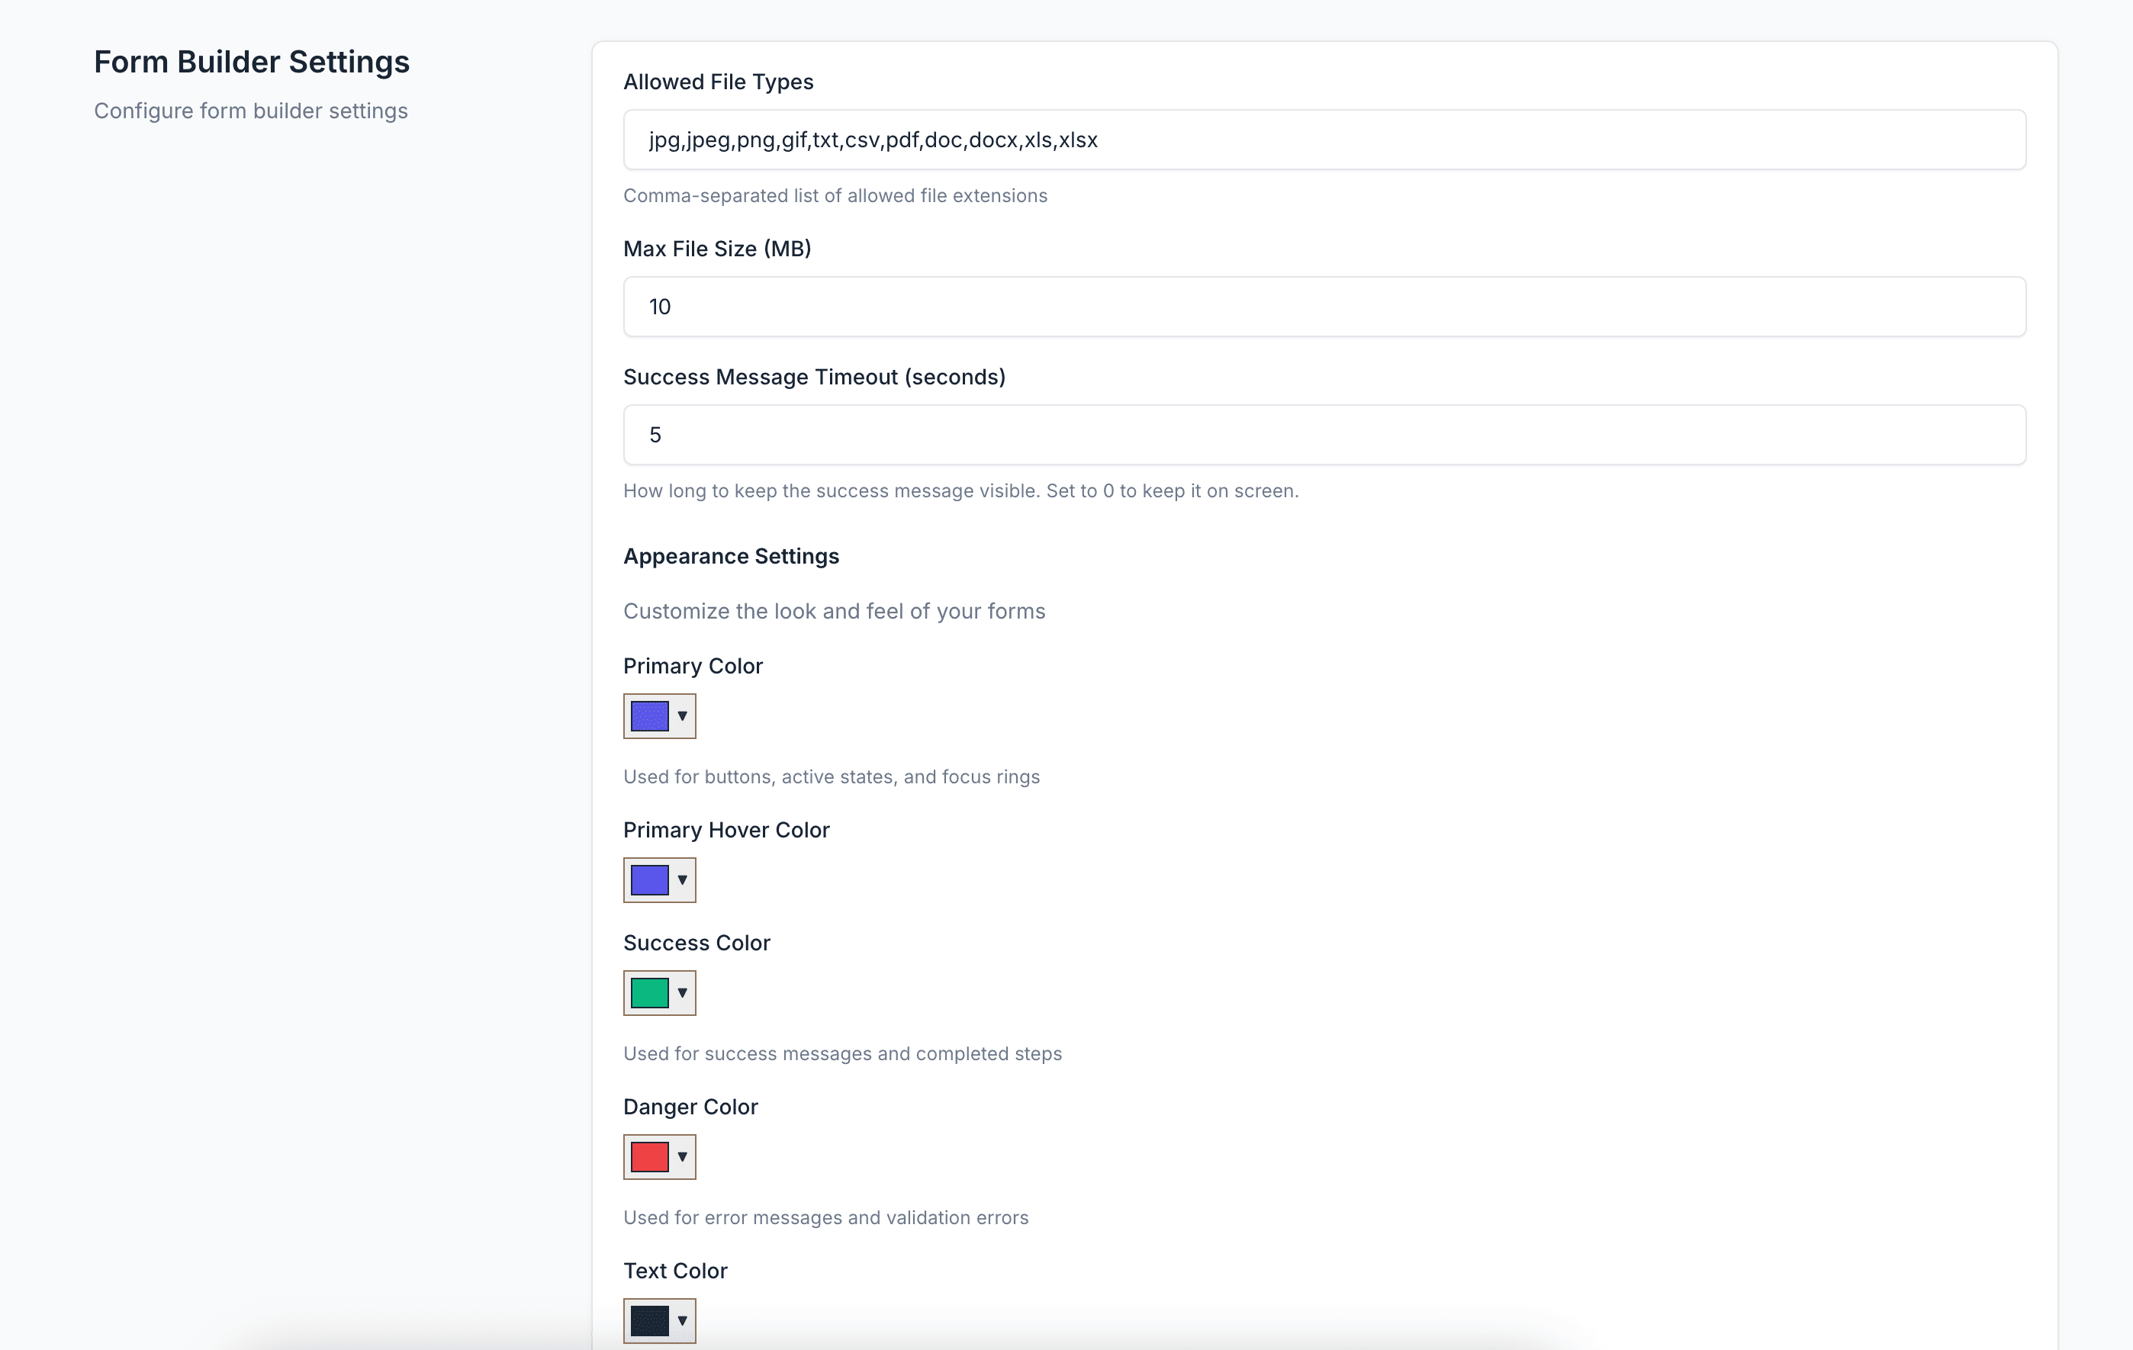Focus the Max File Size (MB) field

[1324, 307]
